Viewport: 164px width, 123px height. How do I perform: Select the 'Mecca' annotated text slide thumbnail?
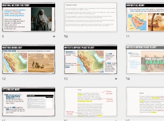pyautogui.click(x=145, y=102)
